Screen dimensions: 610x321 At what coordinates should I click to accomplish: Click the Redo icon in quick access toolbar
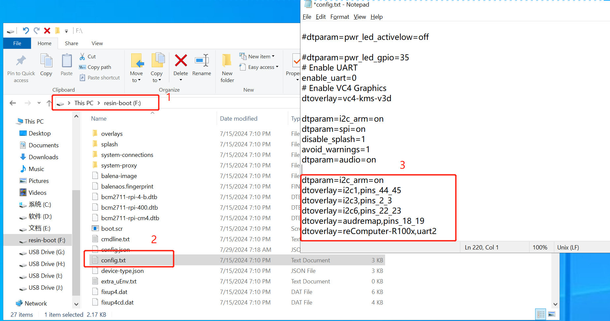point(37,31)
